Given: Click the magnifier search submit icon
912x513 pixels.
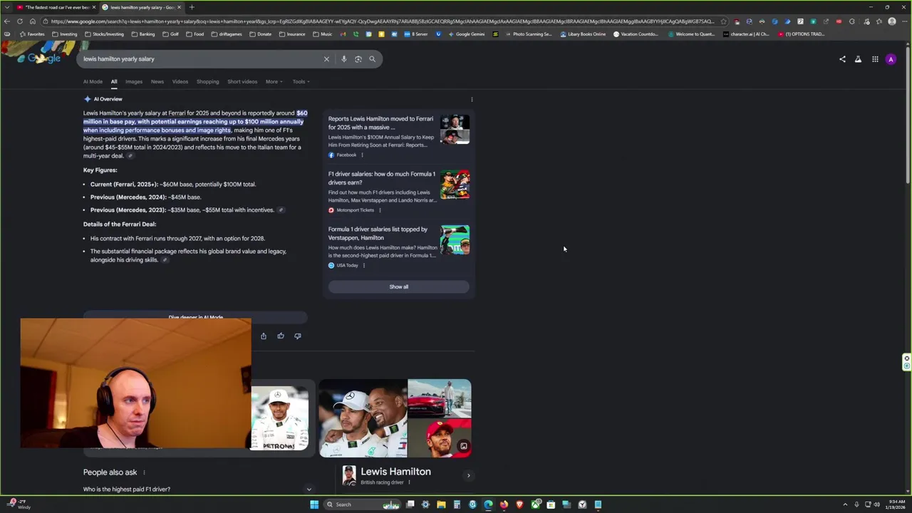Looking at the screenshot, I should click(372, 59).
